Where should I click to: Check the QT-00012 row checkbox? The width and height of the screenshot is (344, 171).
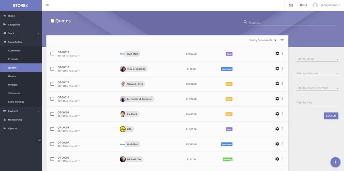tap(52, 69)
